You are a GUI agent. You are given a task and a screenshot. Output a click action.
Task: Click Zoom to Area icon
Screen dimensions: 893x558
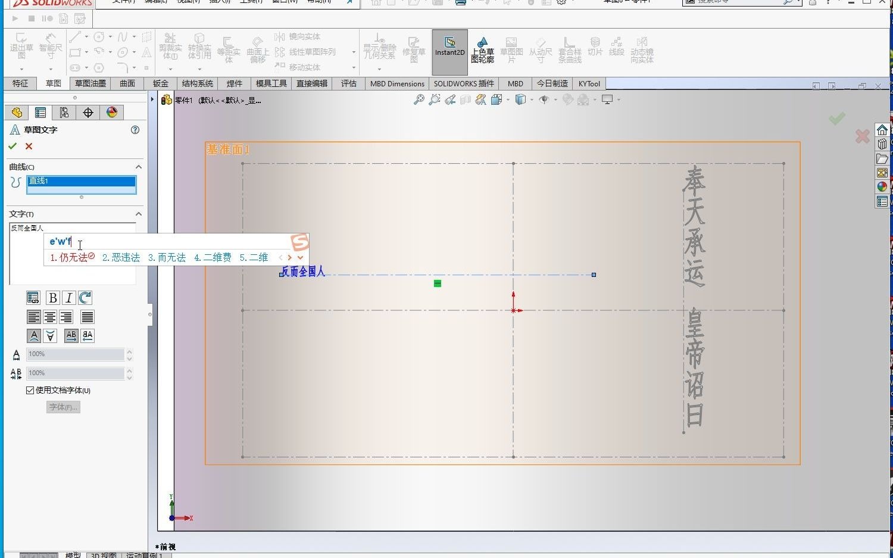(435, 100)
